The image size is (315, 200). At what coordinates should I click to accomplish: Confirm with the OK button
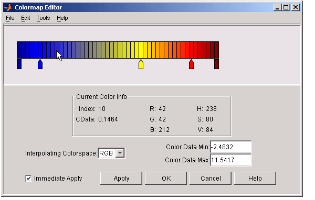(166, 178)
